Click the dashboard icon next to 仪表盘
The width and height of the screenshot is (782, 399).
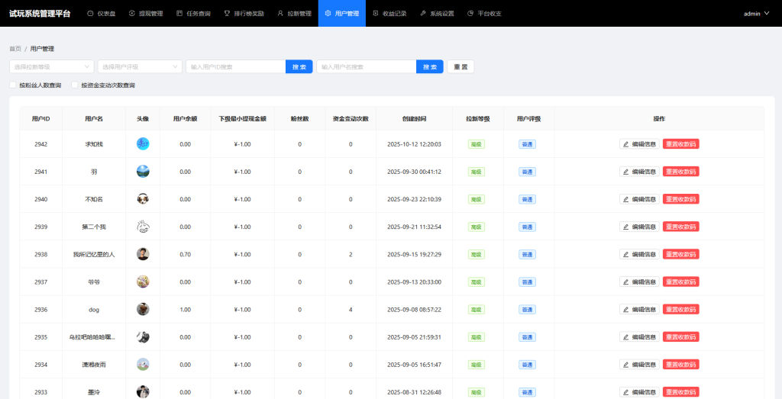coord(91,14)
